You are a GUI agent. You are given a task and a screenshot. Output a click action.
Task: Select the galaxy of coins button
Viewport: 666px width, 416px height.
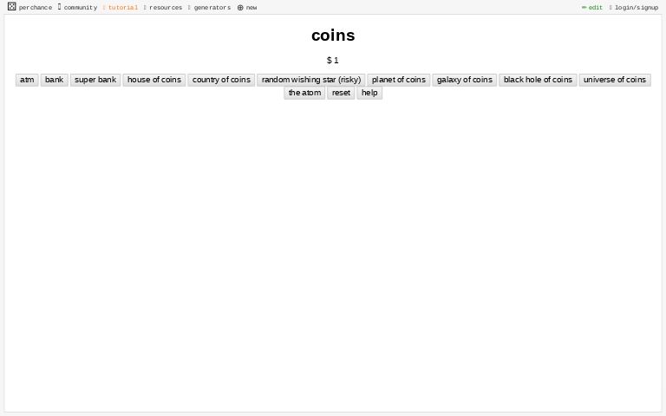coord(465,80)
